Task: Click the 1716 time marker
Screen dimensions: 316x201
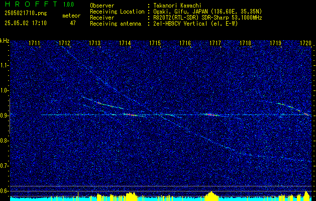Action: [x=185, y=43]
